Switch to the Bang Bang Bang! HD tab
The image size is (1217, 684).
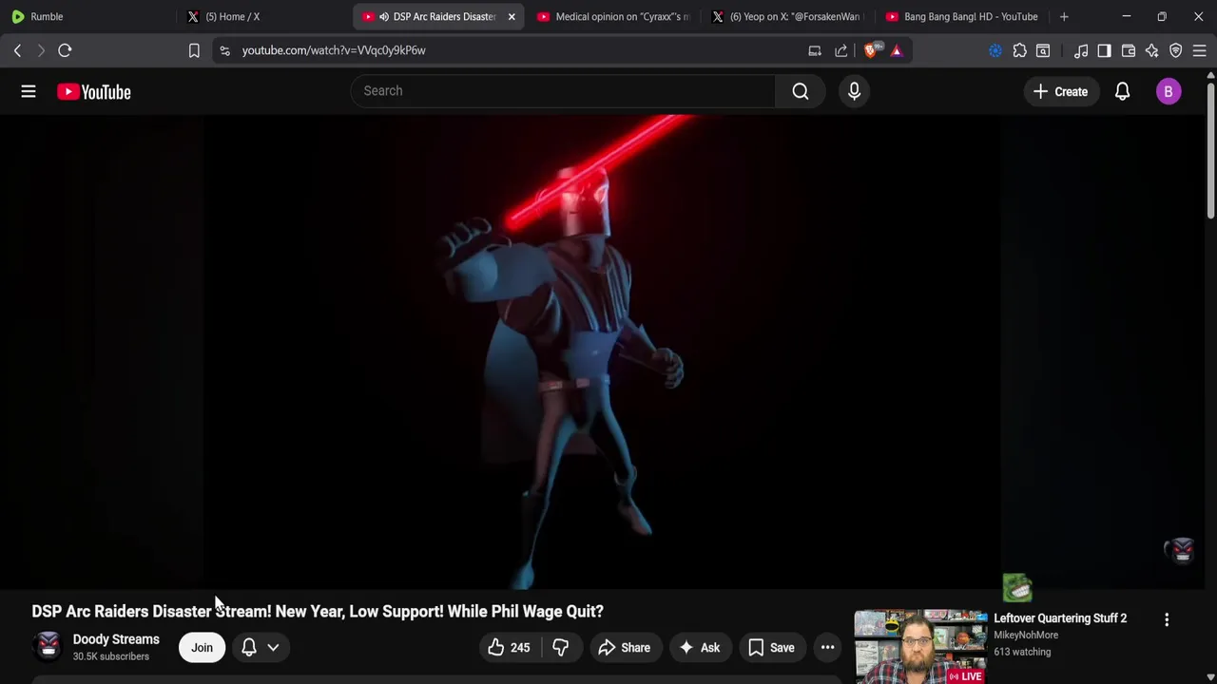(x=962, y=16)
